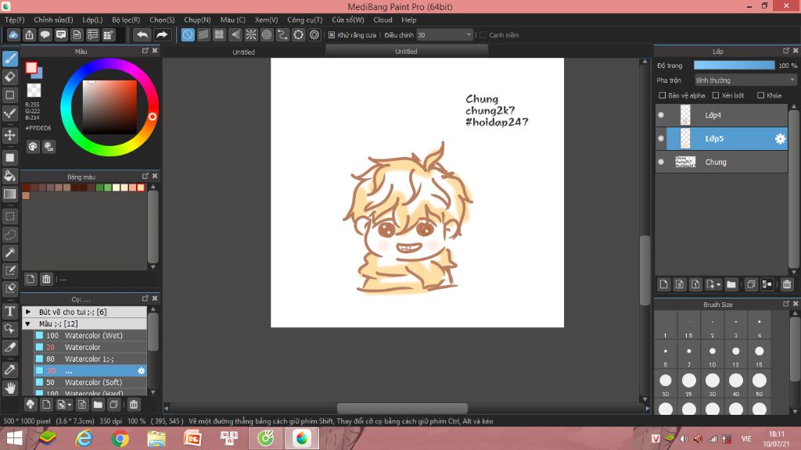
Task: Open Internet Explorer from the taskbar
Action: [84, 438]
